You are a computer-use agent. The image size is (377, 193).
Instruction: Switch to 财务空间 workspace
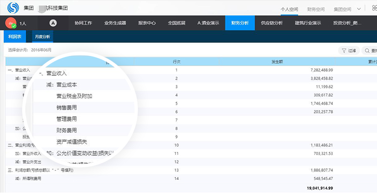(316, 9)
